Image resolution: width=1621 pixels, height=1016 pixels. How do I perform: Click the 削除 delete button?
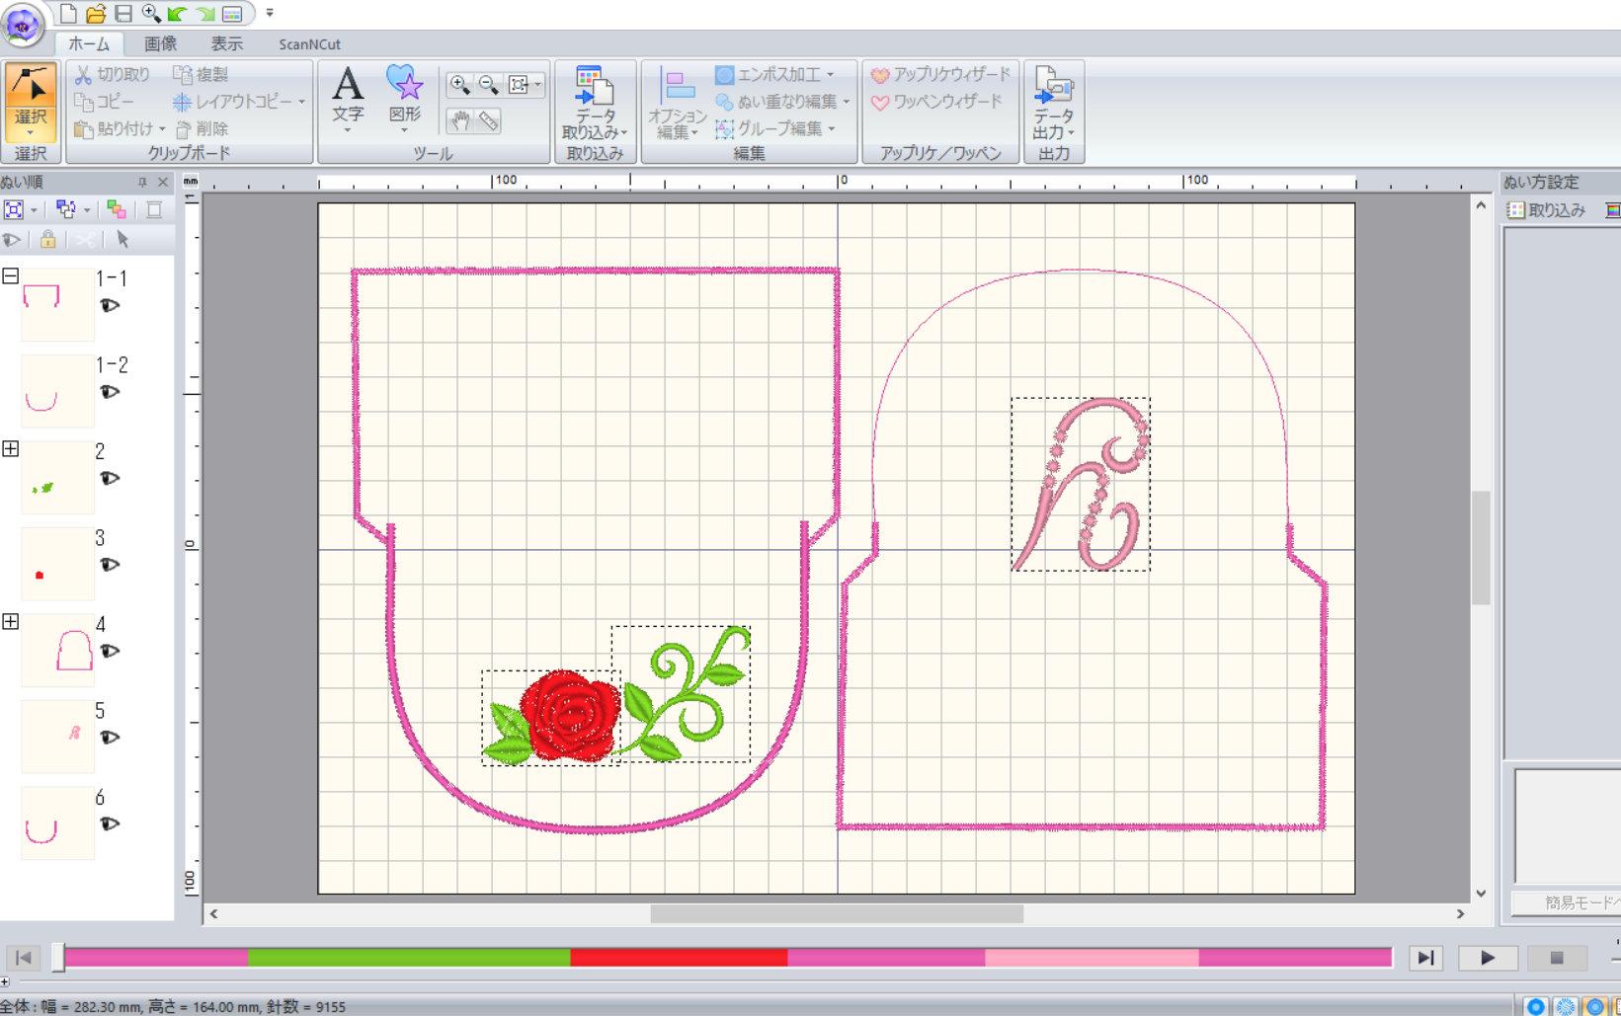tap(202, 129)
